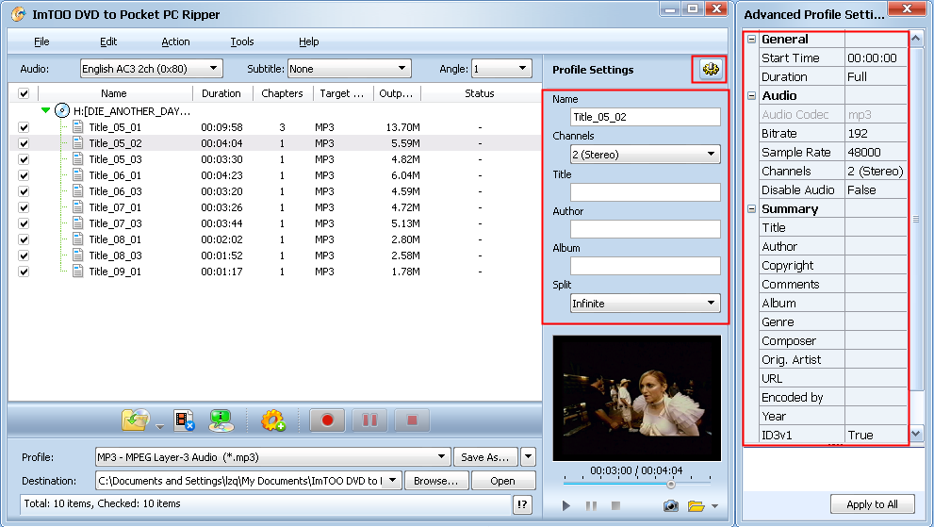Collapse the Summary section
934x527 pixels.
coord(752,209)
